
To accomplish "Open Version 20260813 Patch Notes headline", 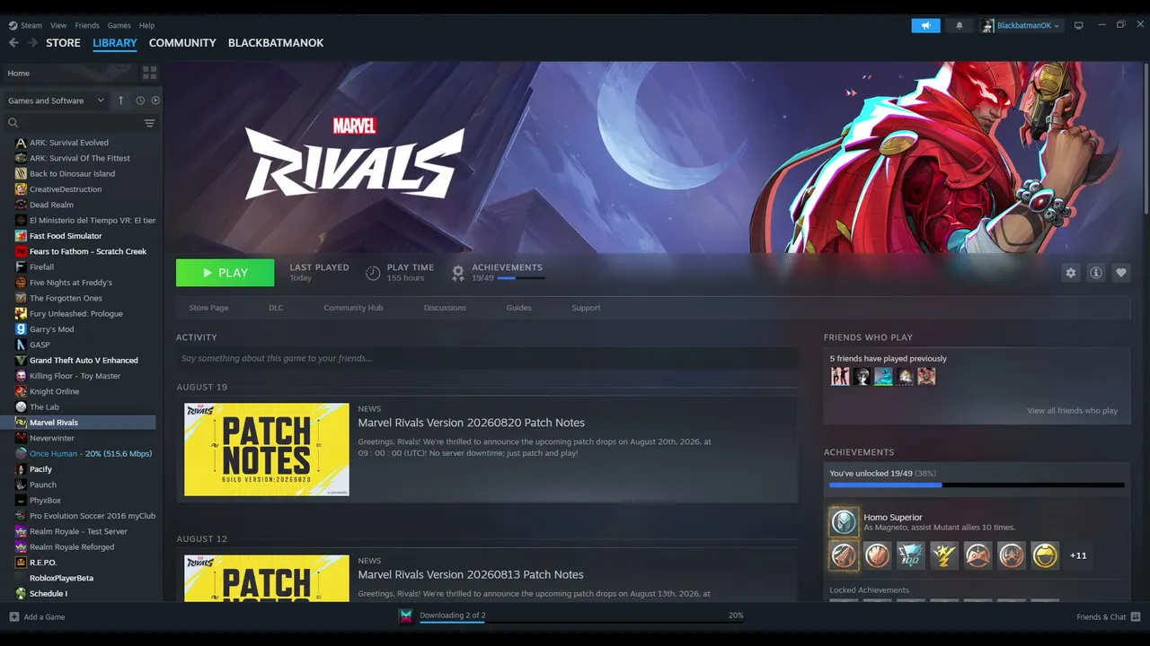I will 471,574.
